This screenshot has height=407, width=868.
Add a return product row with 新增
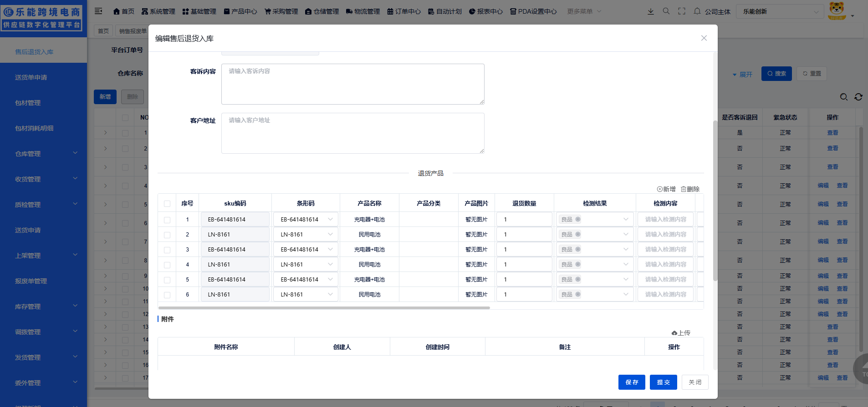[666, 189]
